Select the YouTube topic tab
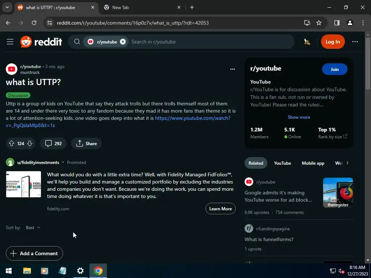This screenshot has width=371, height=278. coord(283,163)
